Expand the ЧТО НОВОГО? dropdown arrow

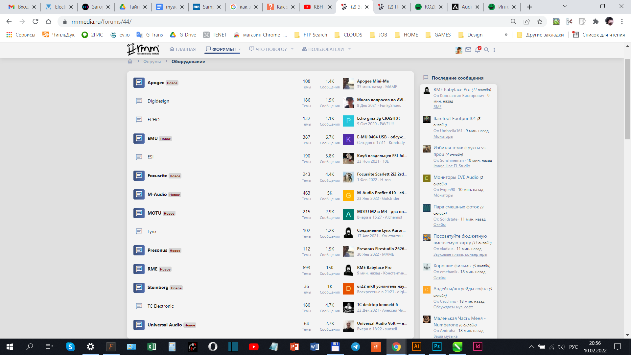tap(292, 49)
